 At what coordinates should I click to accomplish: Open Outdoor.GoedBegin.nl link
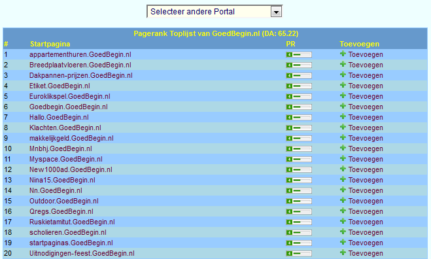pos(64,201)
